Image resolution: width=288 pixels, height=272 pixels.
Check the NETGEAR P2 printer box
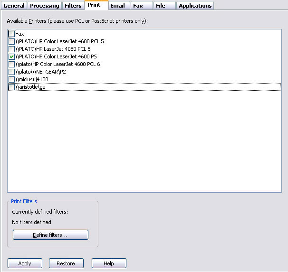(12, 72)
